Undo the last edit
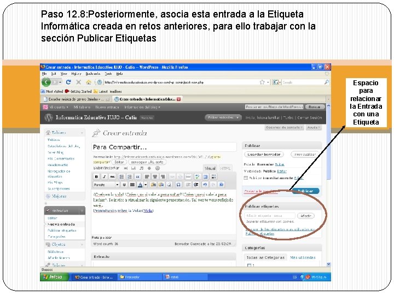The width and height of the screenshot is (394, 295). 205,185
